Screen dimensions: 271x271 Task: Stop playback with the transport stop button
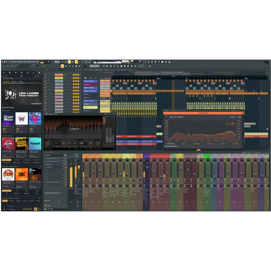click(x=49, y=62)
